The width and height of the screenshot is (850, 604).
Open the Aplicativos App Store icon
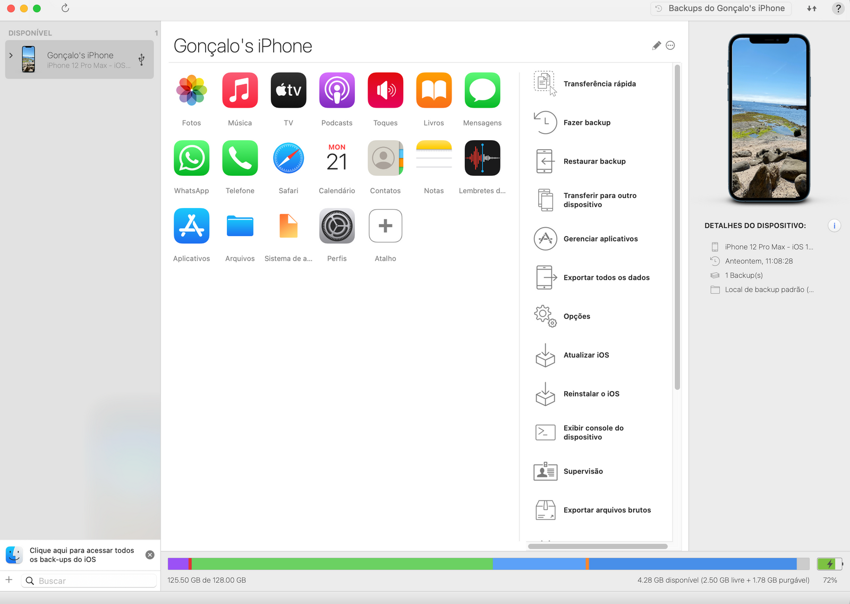191,226
